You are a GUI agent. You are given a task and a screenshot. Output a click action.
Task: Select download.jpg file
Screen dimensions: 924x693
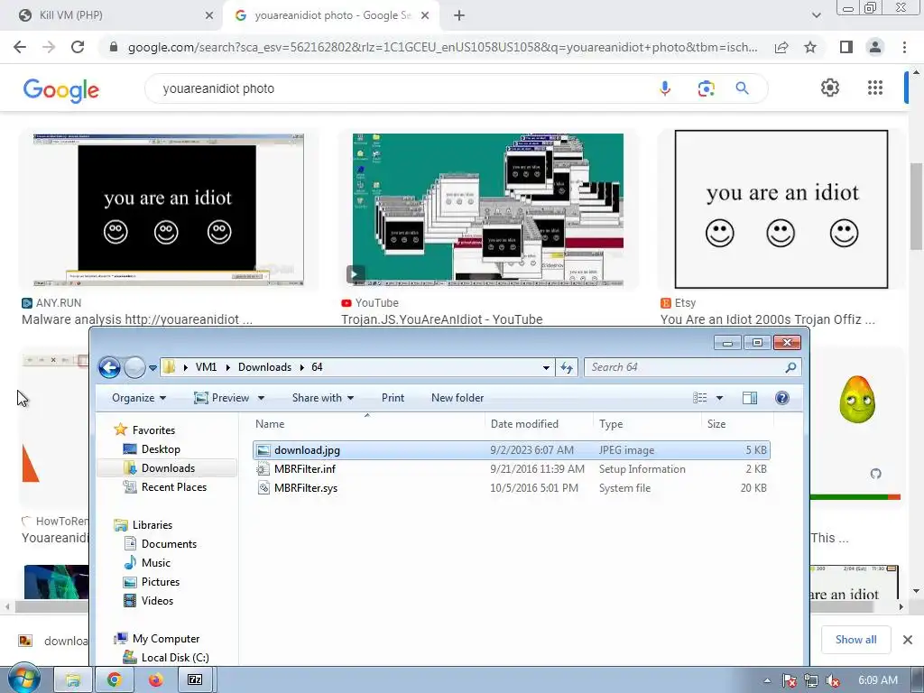[511, 450]
